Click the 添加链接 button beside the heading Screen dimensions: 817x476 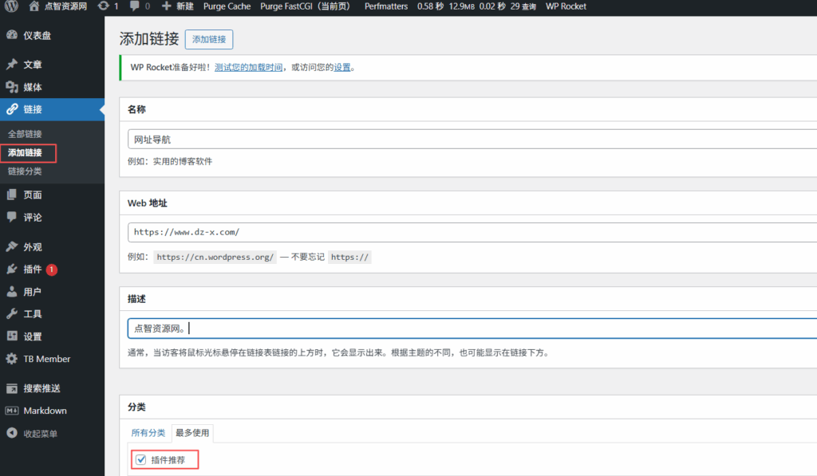point(209,39)
